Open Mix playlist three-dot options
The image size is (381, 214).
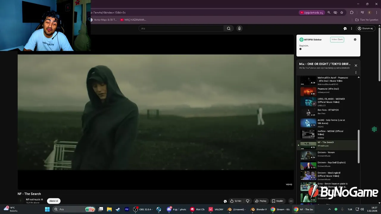click(x=356, y=73)
